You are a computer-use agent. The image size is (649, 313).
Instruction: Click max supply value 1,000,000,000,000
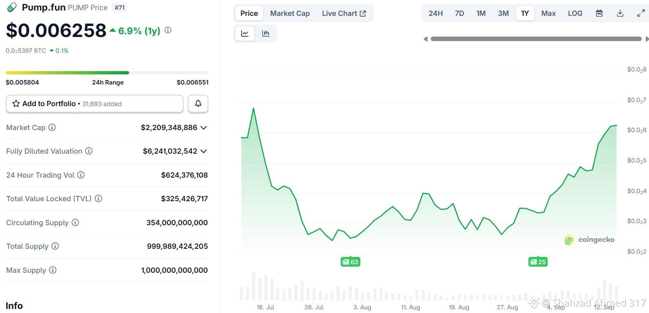tap(175, 270)
